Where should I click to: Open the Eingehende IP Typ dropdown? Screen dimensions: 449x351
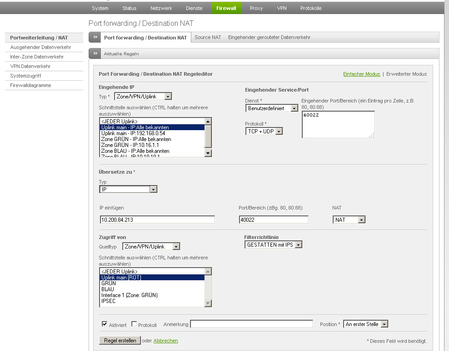[x=143, y=96]
